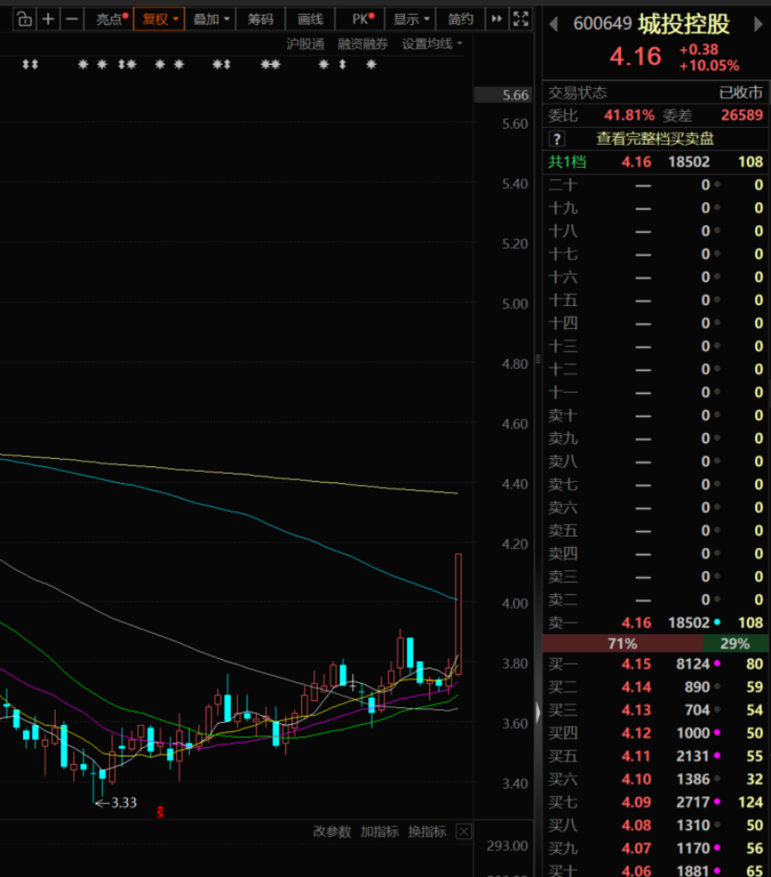Screen dimensions: 771x877
Task: Click the question mark help icon
Action: tap(556, 139)
